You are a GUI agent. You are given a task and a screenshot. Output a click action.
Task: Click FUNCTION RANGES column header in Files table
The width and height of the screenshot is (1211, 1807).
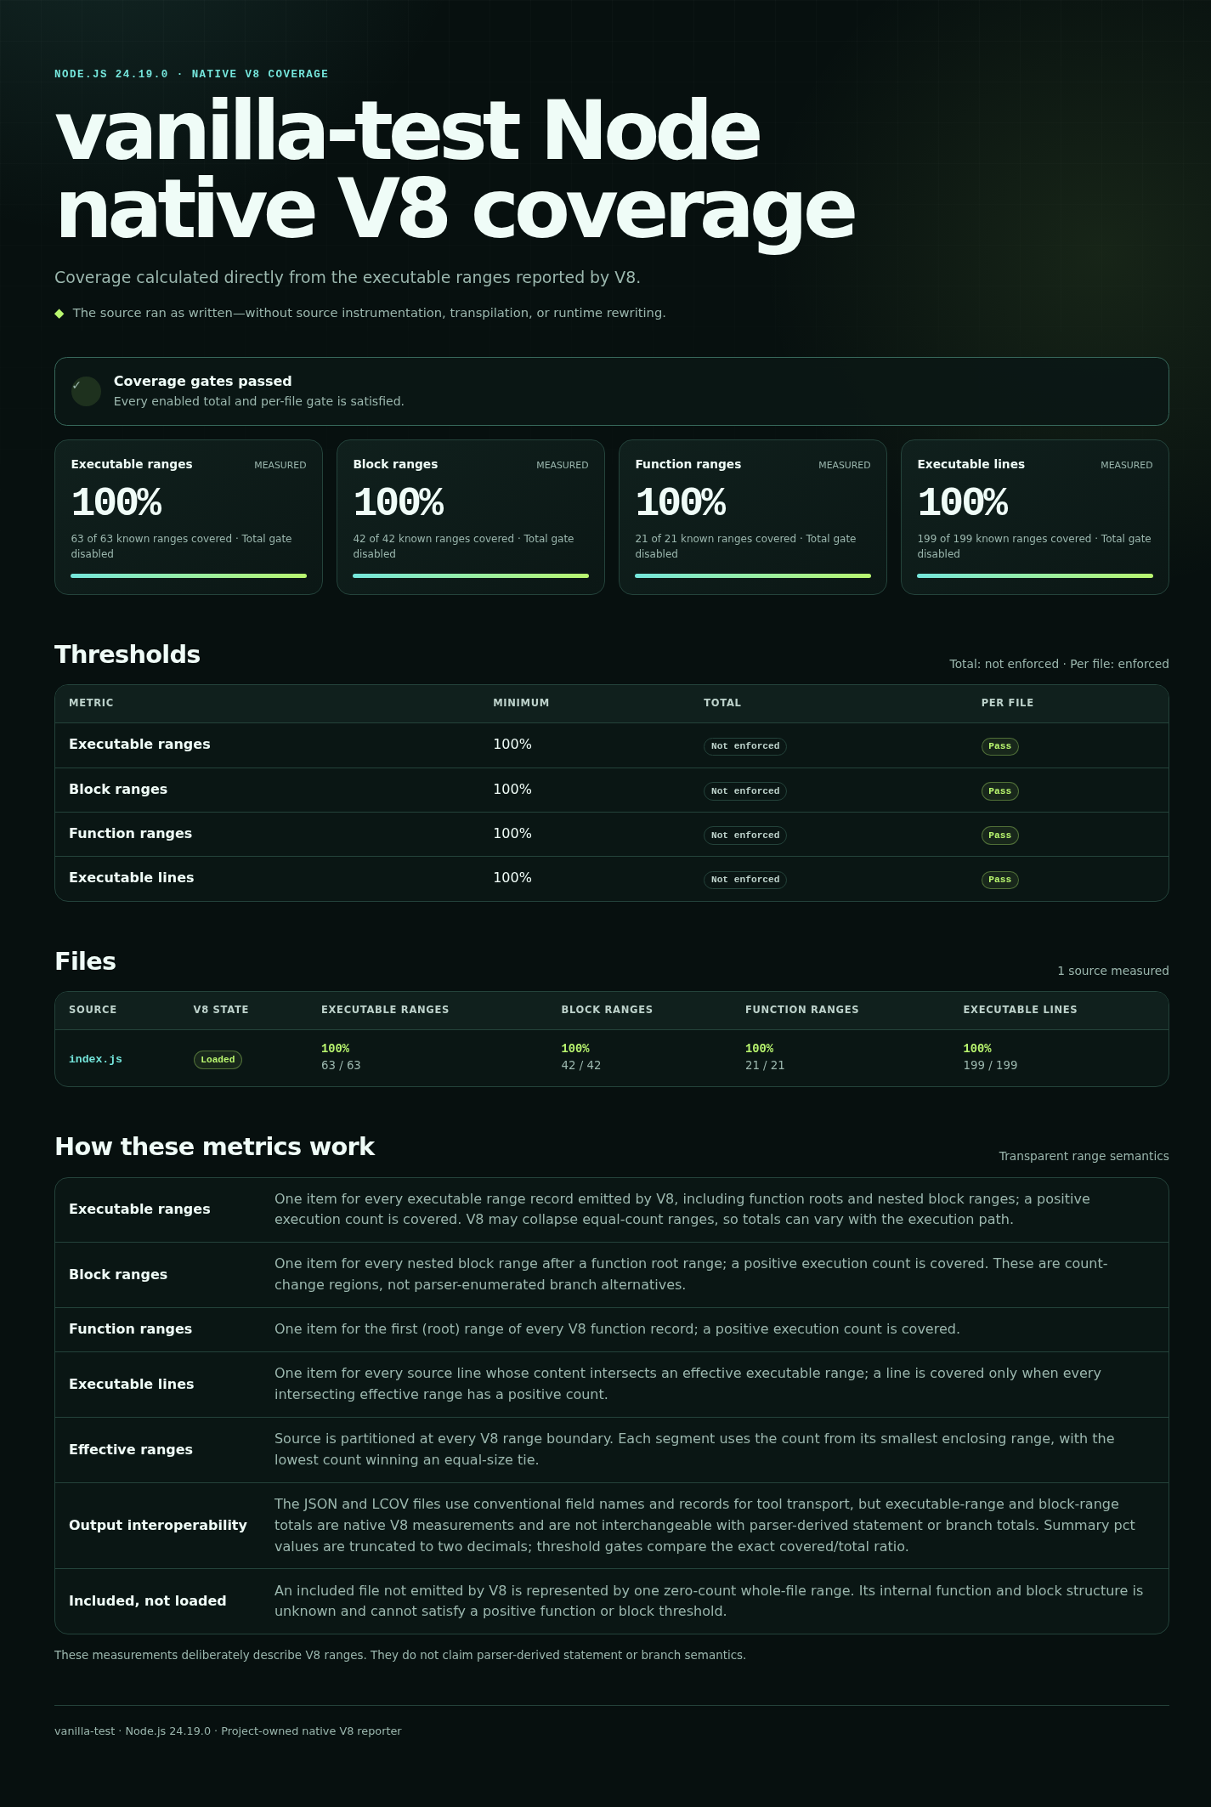[802, 1010]
